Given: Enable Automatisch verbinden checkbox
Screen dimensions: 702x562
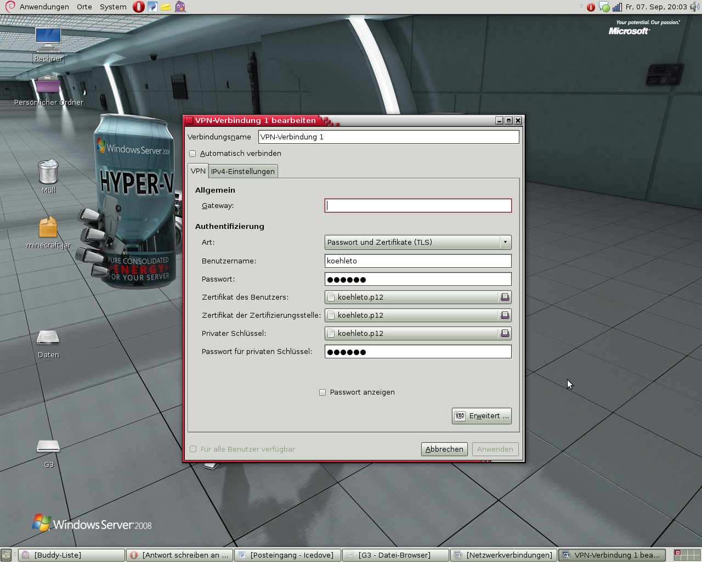Looking at the screenshot, I should pos(193,154).
